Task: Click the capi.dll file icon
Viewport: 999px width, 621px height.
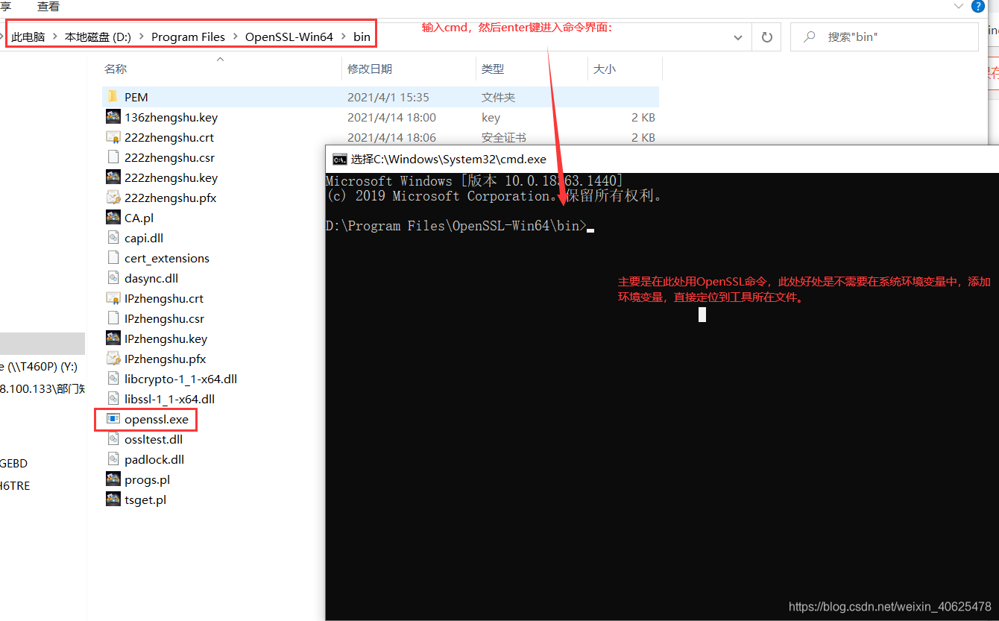Action: [113, 238]
